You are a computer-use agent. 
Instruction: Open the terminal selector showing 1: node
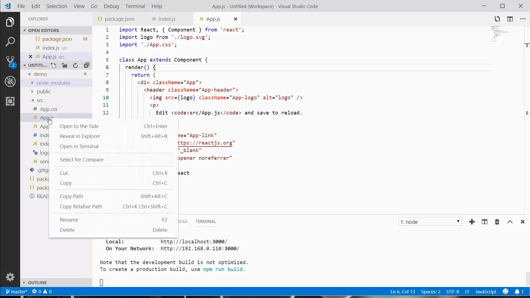430,222
